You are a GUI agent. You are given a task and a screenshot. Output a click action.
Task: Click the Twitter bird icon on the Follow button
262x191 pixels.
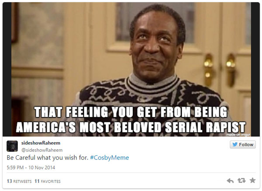click(x=235, y=144)
